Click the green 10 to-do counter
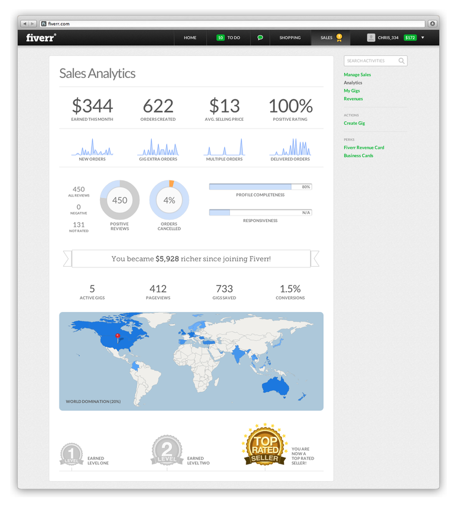Screen dimensions: 457x512 click(221, 38)
